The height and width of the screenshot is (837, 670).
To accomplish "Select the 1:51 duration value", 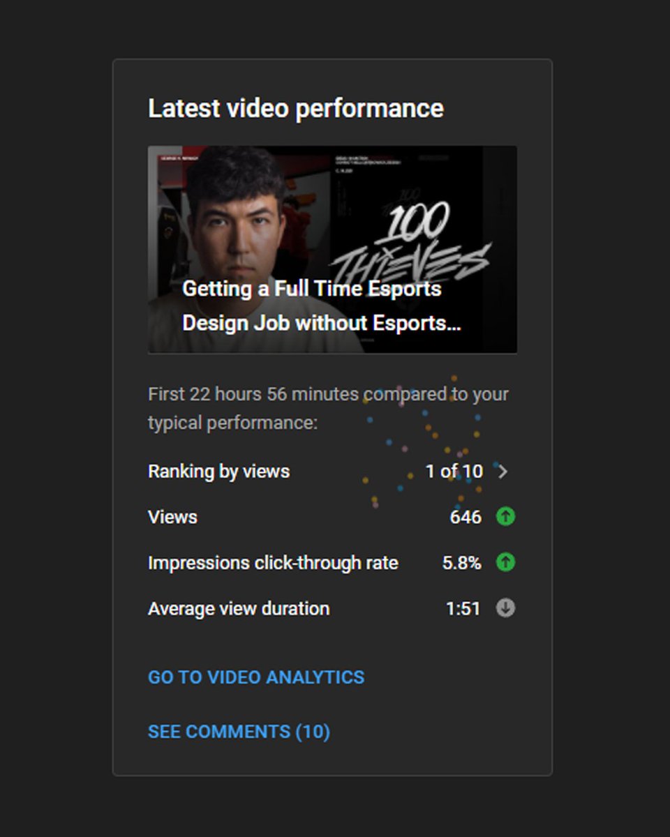I will pos(463,608).
